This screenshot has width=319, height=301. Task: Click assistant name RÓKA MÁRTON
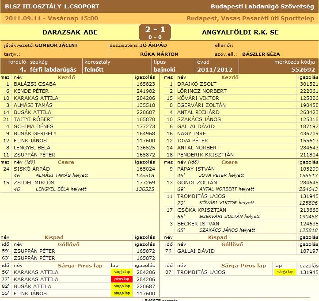pyautogui.click(x=159, y=54)
